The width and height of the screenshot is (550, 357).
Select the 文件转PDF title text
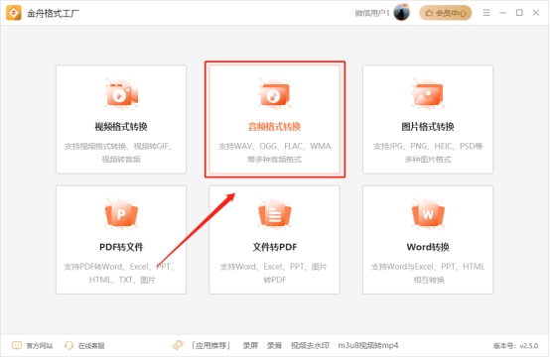[275, 247]
